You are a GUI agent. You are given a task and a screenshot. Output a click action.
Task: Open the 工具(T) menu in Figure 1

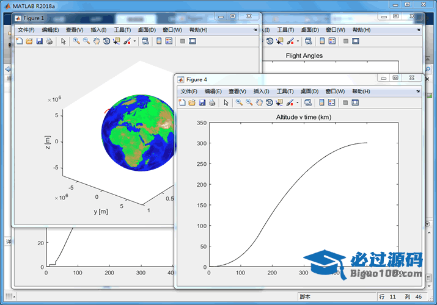point(122,30)
